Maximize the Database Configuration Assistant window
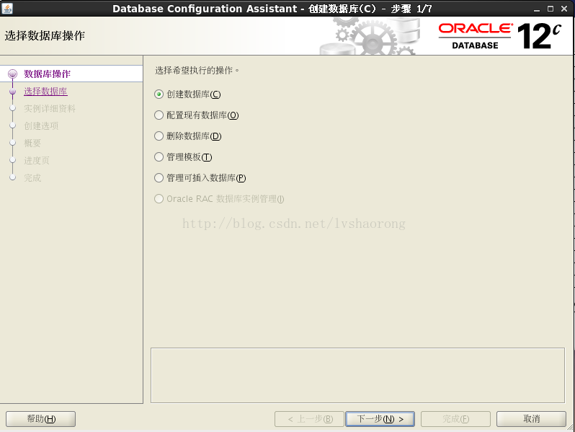This screenshot has width=575, height=432. coord(551,9)
